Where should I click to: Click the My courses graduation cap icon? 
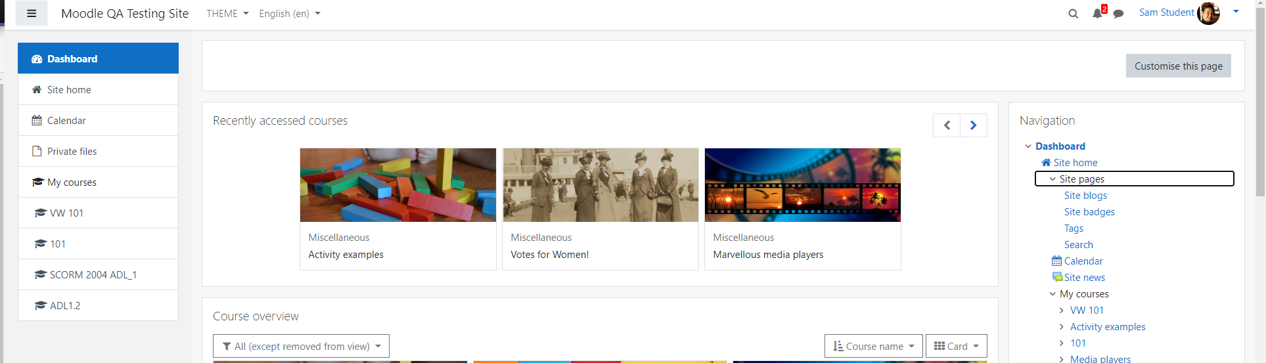[37, 182]
